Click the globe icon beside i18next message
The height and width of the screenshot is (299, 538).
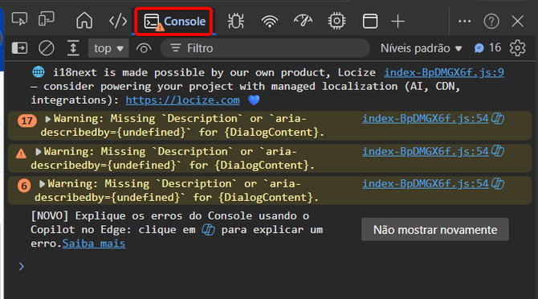coord(39,72)
